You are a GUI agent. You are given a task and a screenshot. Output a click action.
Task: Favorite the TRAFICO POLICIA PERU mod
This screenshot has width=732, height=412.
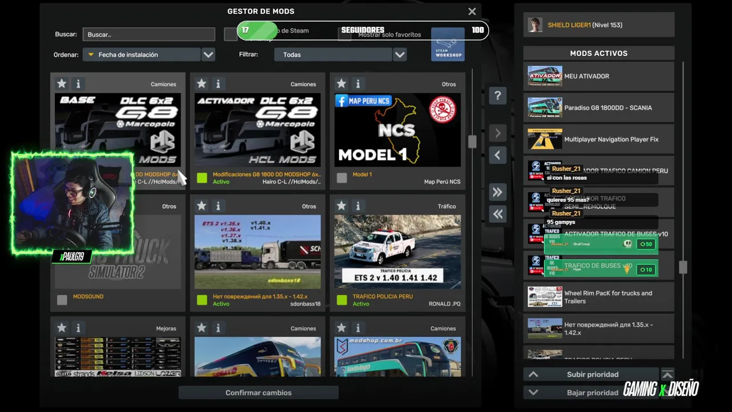(x=341, y=205)
